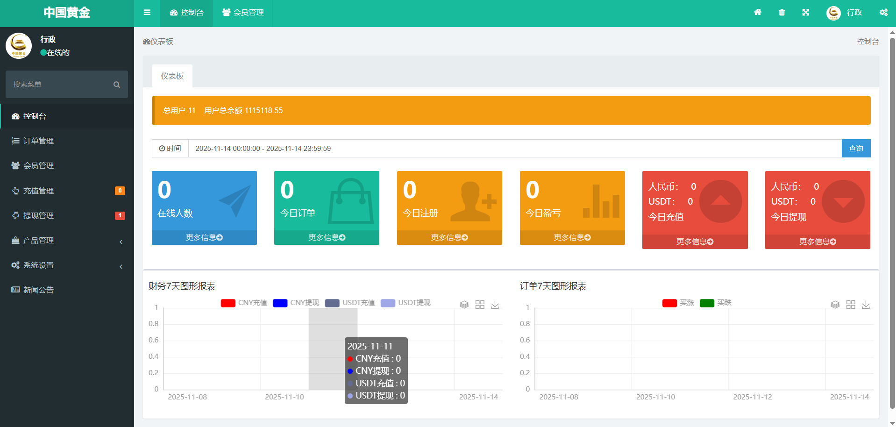The image size is (896, 427).
Task: Click the search magnifier in sidebar
Action: (x=117, y=85)
